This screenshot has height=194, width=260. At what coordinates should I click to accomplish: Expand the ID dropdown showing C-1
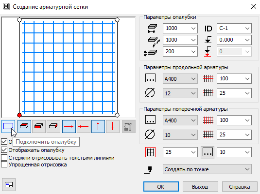[234, 29]
